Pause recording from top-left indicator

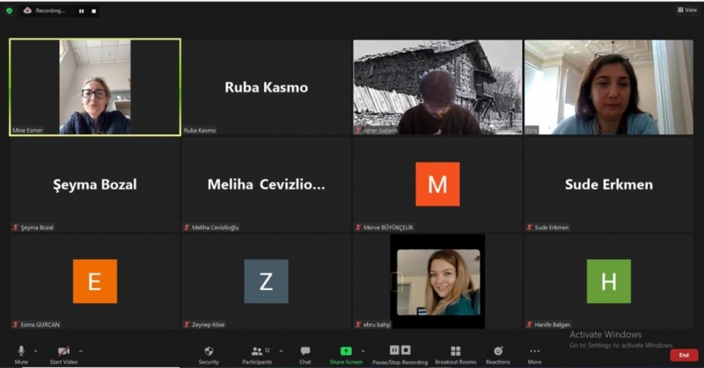point(81,11)
